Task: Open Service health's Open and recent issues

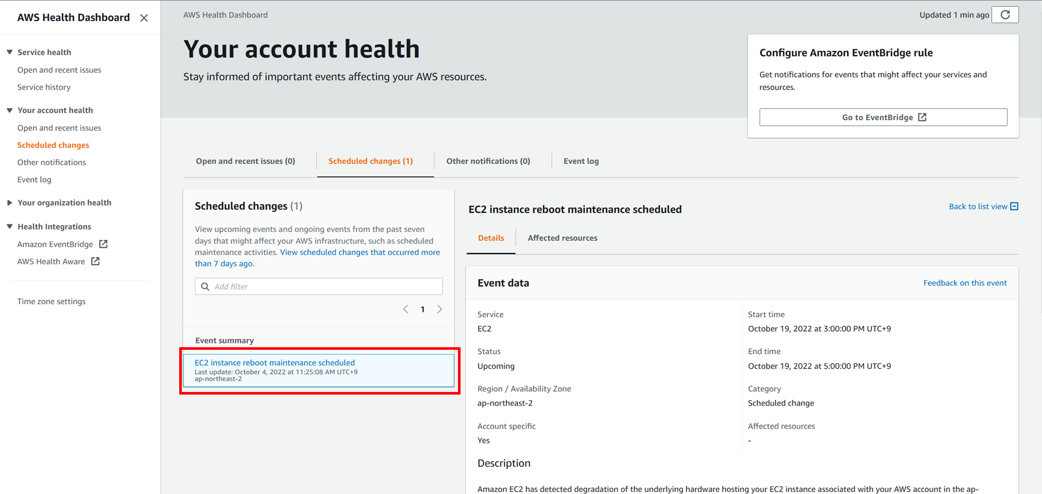Action: pos(59,70)
